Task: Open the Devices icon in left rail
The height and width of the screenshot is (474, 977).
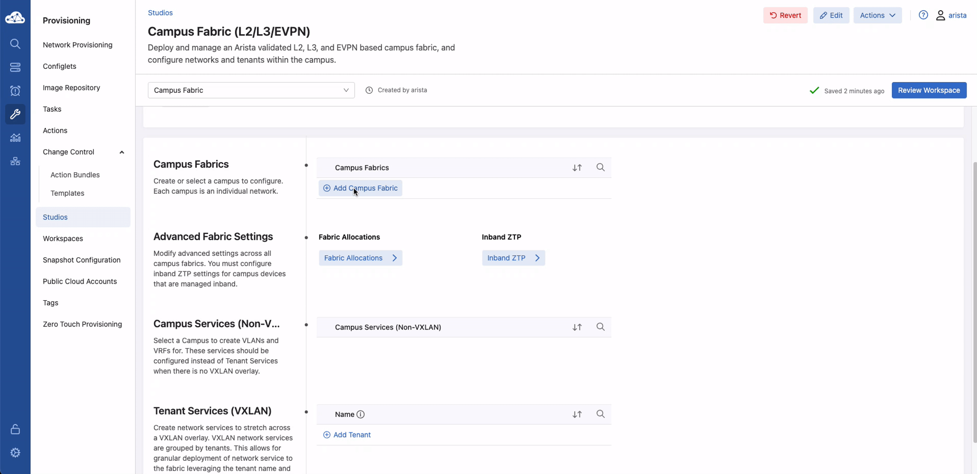Action: 15,67
